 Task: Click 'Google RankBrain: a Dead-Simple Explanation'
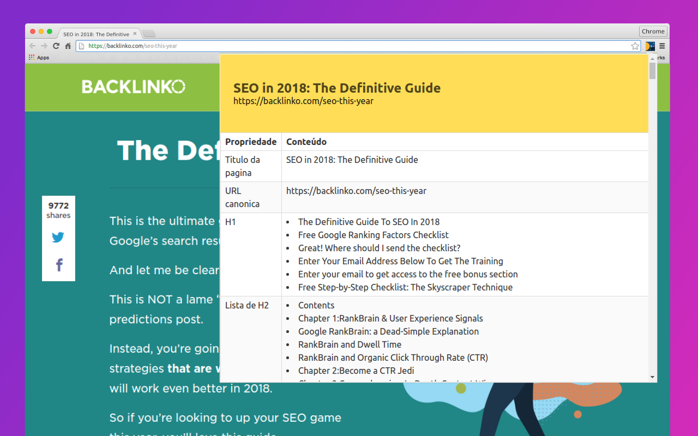point(388,331)
